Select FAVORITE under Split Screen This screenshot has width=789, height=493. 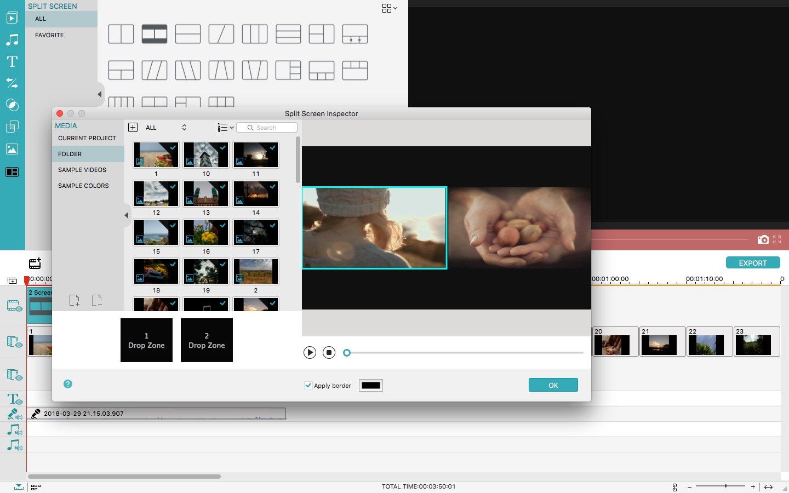pos(49,35)
